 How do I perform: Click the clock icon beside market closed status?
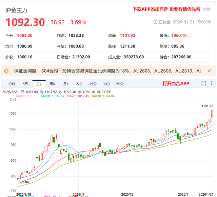click(155, 22)
